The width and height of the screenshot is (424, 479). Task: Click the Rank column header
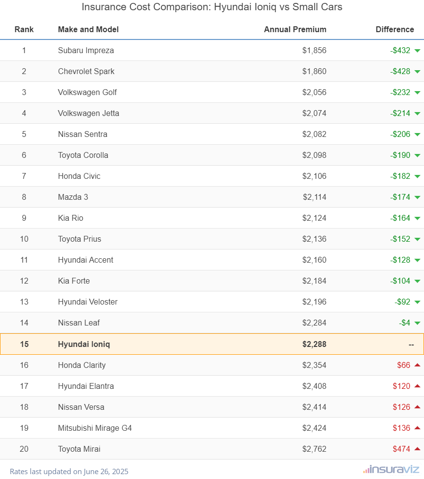[x=24, y=29]
